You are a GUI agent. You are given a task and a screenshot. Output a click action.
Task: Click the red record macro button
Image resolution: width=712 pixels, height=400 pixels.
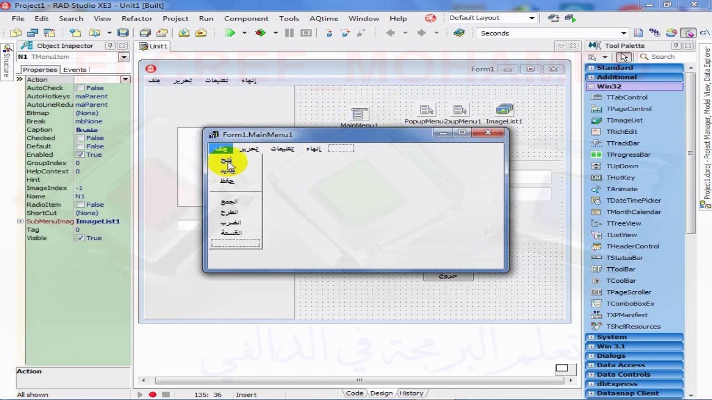pyautogui.click(x=152, y=394)
